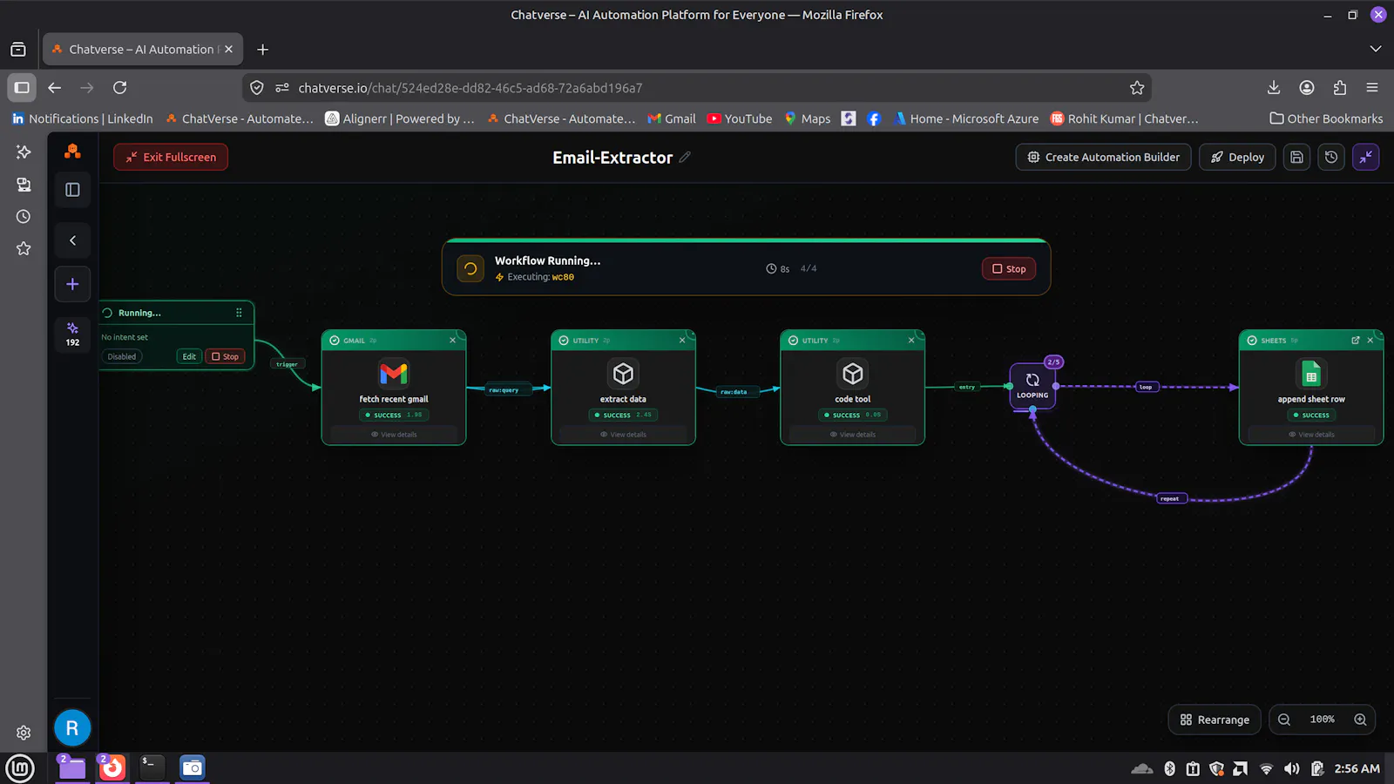
Task: Bookmark this page with the star icon
Action: pyautogui.click(x=1136, y=88)
